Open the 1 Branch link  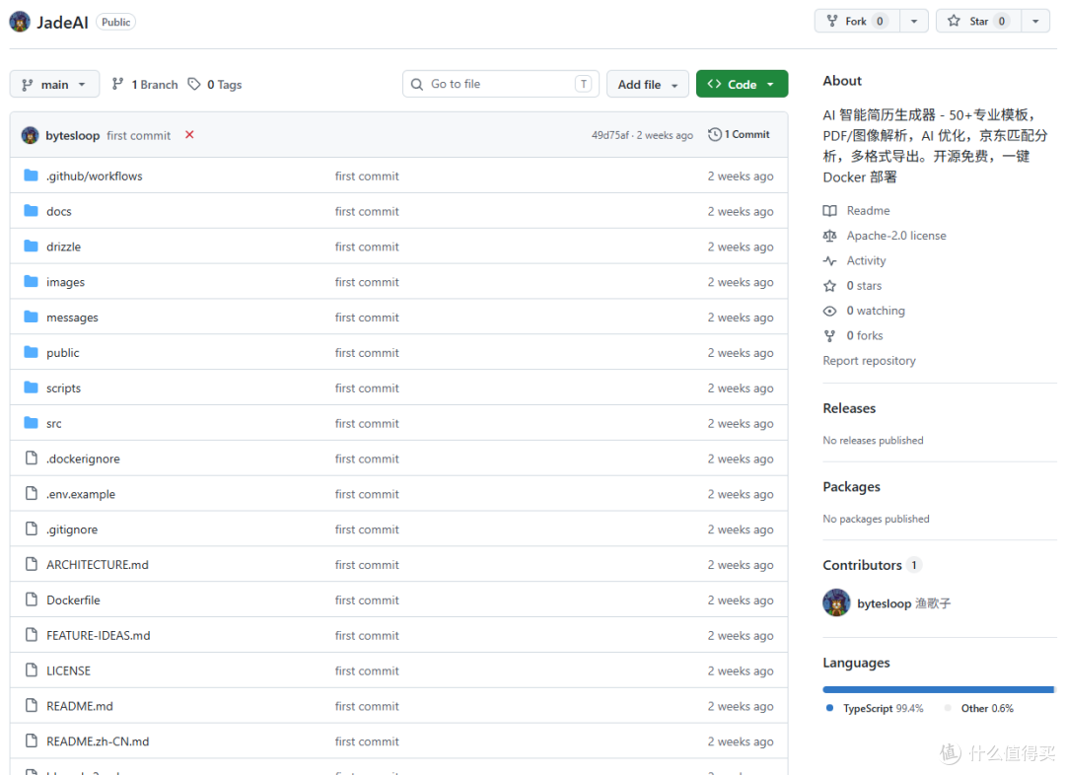145,84
